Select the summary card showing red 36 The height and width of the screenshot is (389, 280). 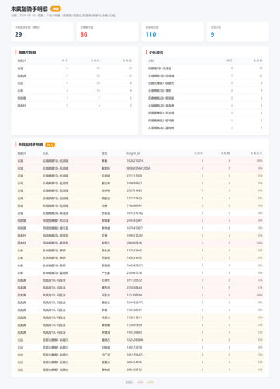pos(107,32)
